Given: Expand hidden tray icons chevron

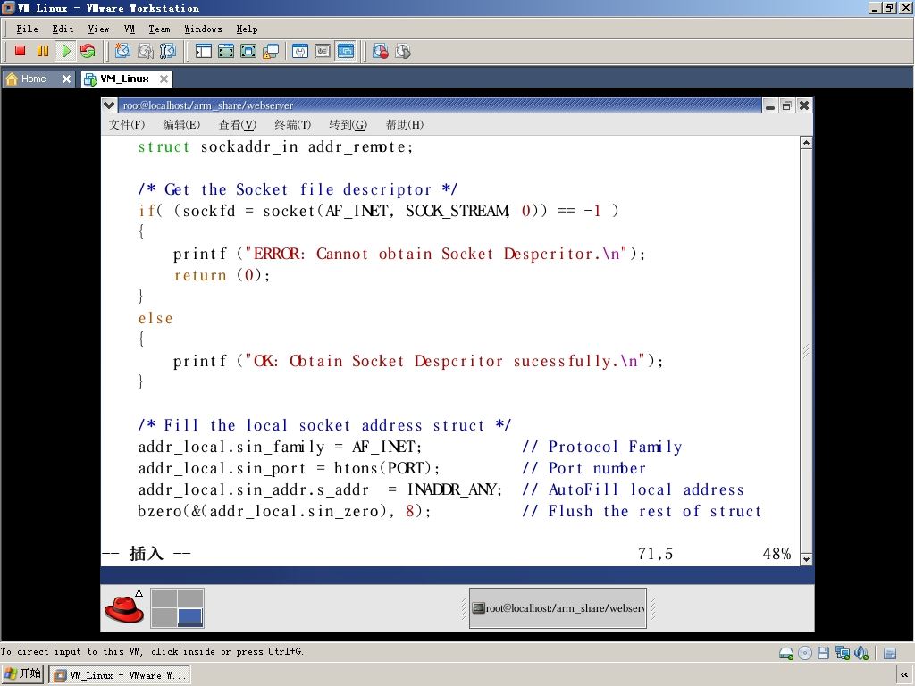Looking at the screenshot, I should pyautogui.click(x=904, y=675).
